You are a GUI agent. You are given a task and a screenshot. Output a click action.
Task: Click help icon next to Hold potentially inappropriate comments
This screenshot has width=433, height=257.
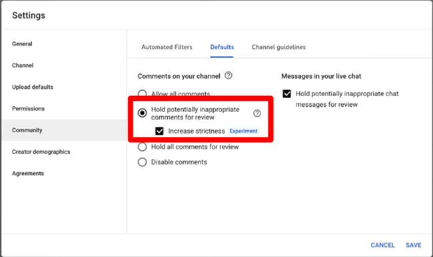[x=257, y=113]
